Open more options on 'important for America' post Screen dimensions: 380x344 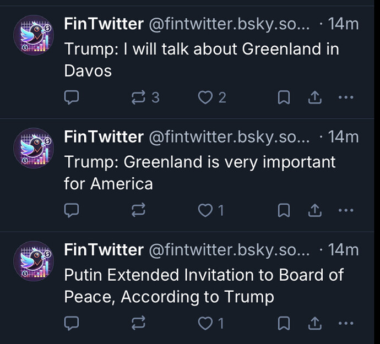[345, 210]
